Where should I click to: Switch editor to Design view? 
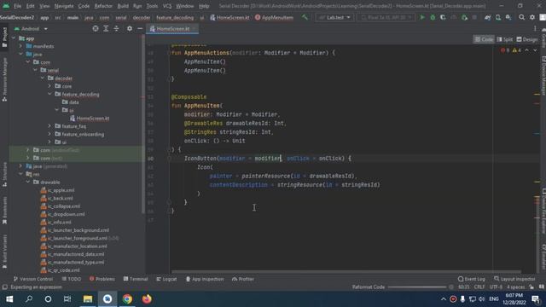click(527, 39)
